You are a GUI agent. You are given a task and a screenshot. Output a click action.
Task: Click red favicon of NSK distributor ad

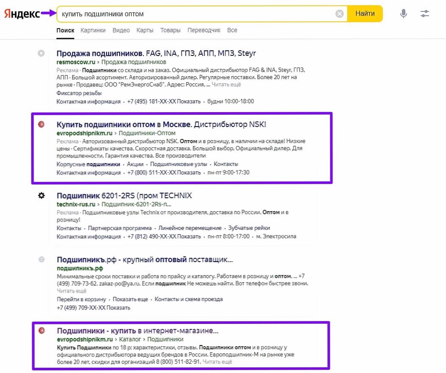(x=41, y=124)
